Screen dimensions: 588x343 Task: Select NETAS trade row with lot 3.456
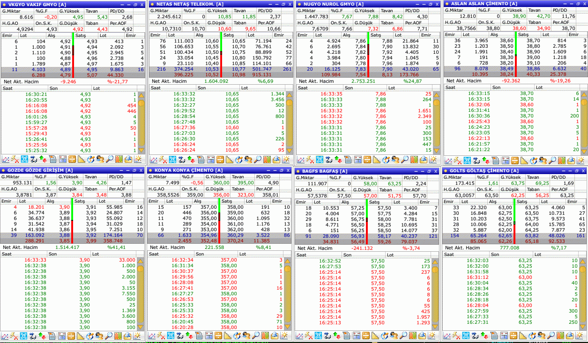click(217, 100)
